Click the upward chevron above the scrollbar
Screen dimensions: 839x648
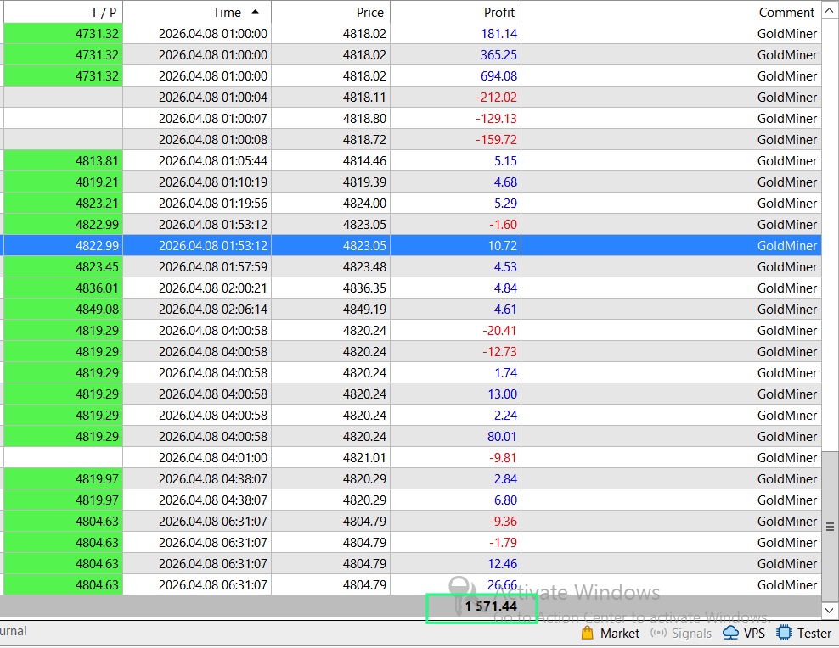[x=830, y=11]
